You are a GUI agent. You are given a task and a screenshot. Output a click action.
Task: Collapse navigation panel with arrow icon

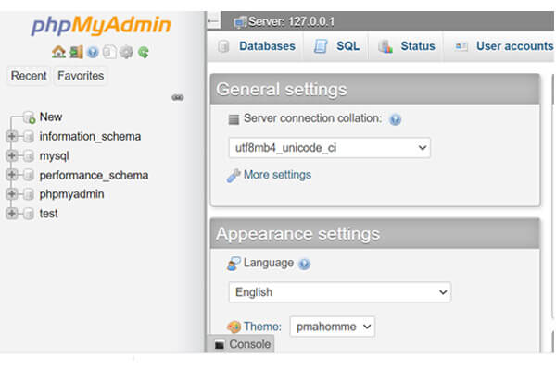pyautogui.click(x=213, y=21)
